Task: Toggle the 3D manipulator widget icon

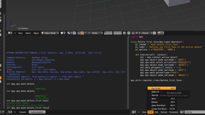Action: (x=79, y=33)
